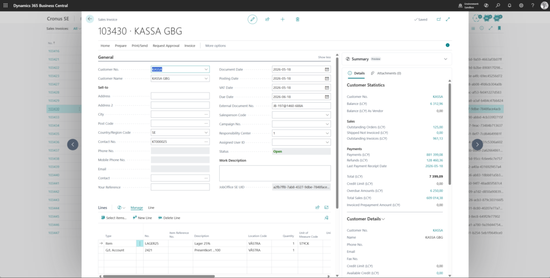Click bookmark icon in background list
The height and width of the screenshot is (278, 550).
point(500,28)
